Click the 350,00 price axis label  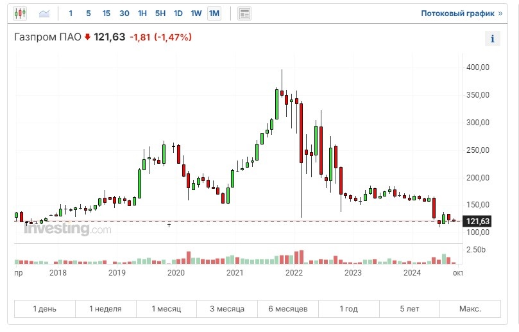[x=478, y=95]
